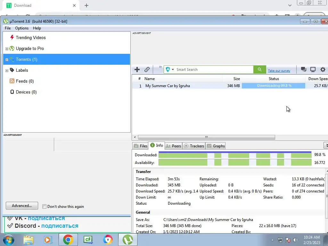Select Trending Videos in the sidebar
Image resolution: width=328 pixels, height=246 pixels.
coord(31,38)
